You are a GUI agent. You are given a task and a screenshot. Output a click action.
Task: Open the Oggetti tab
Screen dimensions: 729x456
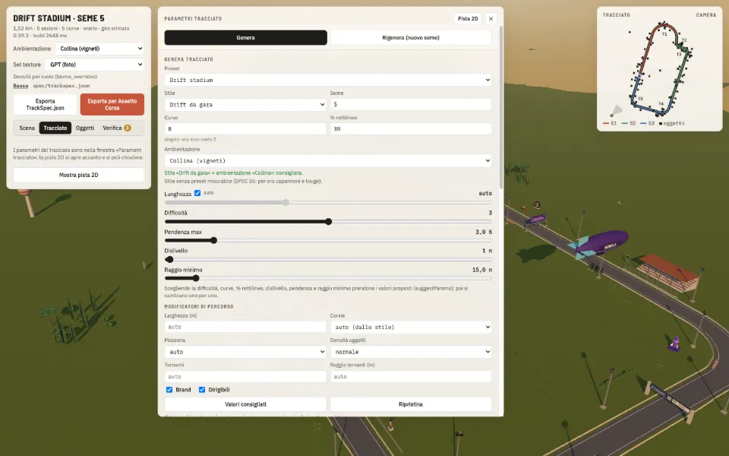tap(84, 128)
